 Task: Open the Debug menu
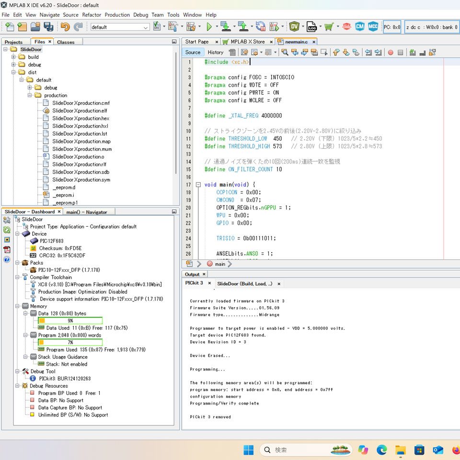pyautogui.click(x=140, y=15)
